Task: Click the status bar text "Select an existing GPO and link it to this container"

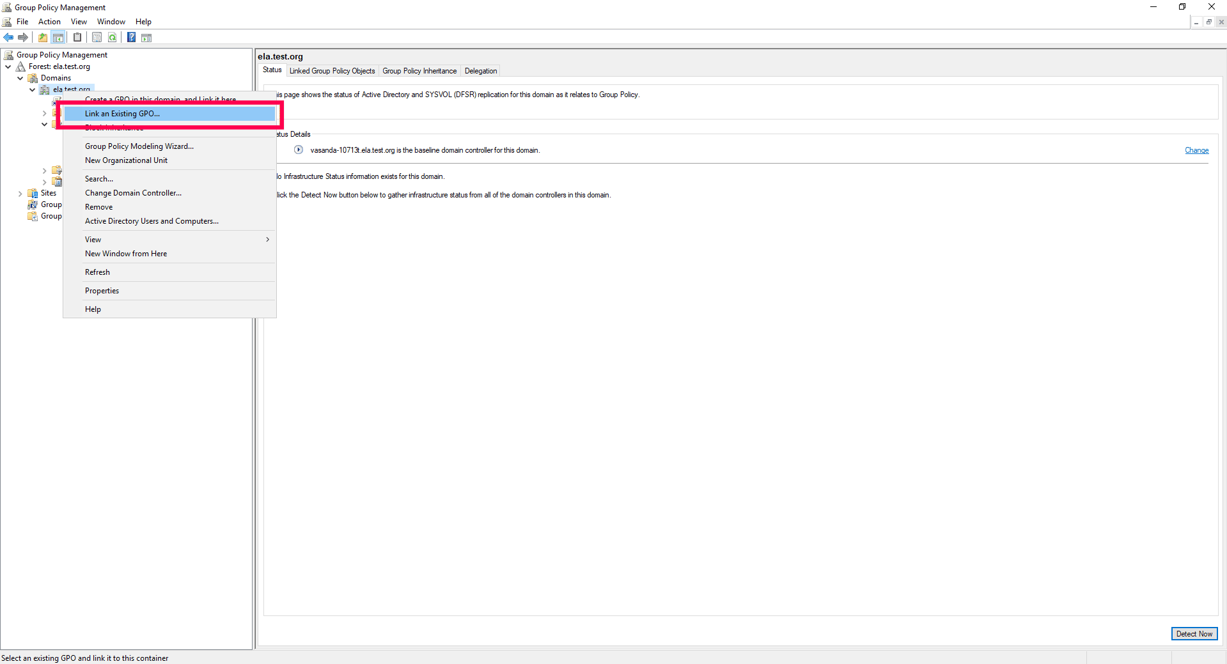Action: [85, 658]
